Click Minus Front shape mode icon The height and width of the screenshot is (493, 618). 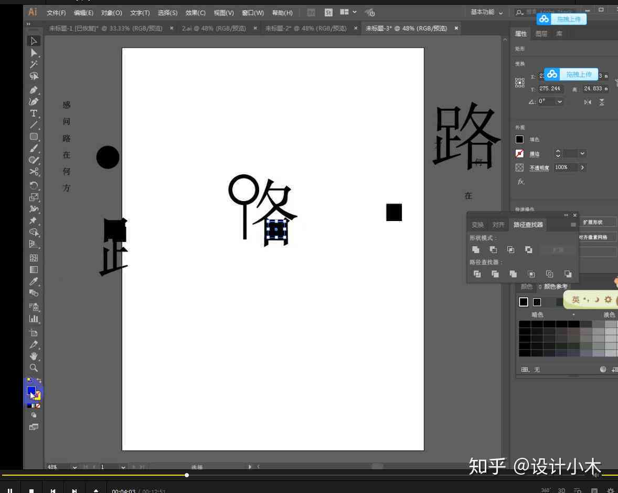click(493, 250)
